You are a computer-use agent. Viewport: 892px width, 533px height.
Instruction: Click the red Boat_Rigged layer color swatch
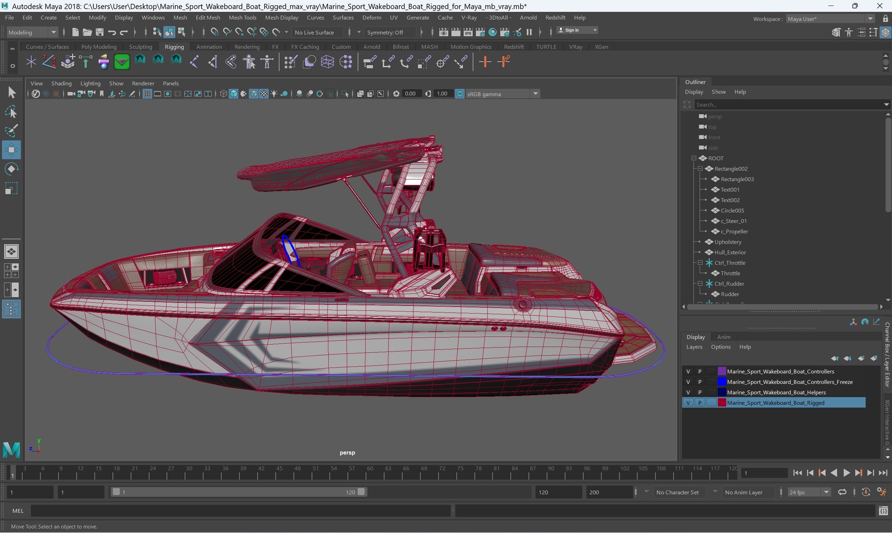coord(722,403)
